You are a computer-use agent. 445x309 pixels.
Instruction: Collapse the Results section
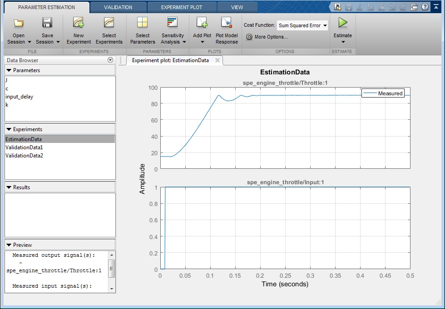[9, 187]
